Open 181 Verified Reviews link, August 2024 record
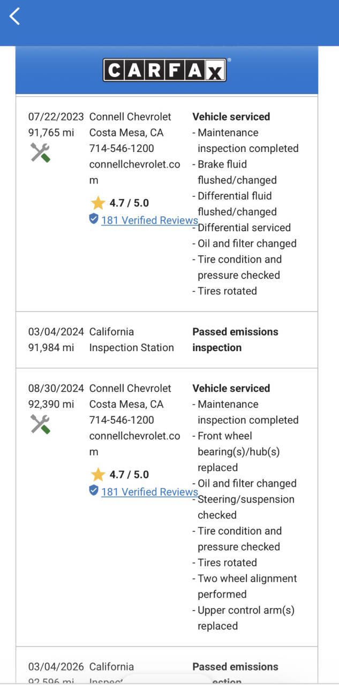 (x=149, y=492)
